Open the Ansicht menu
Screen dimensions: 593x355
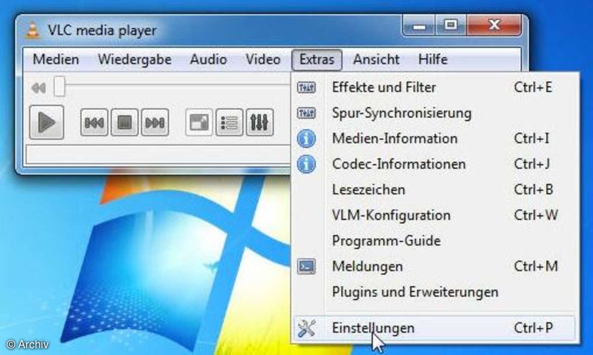pos(376,60)
